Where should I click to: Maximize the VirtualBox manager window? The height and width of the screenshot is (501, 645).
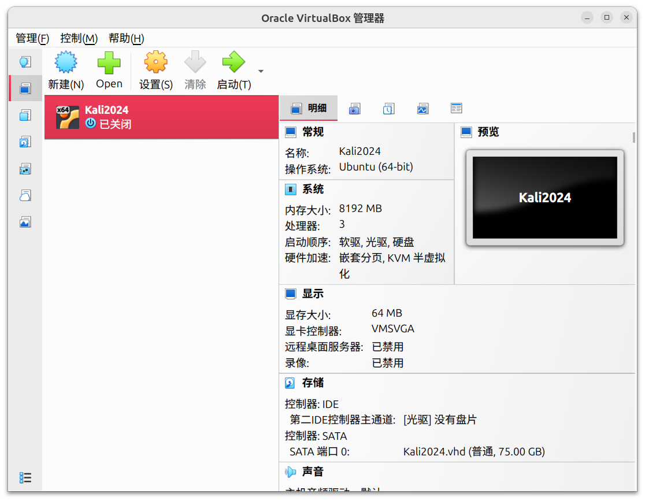[x=606, y=17]
